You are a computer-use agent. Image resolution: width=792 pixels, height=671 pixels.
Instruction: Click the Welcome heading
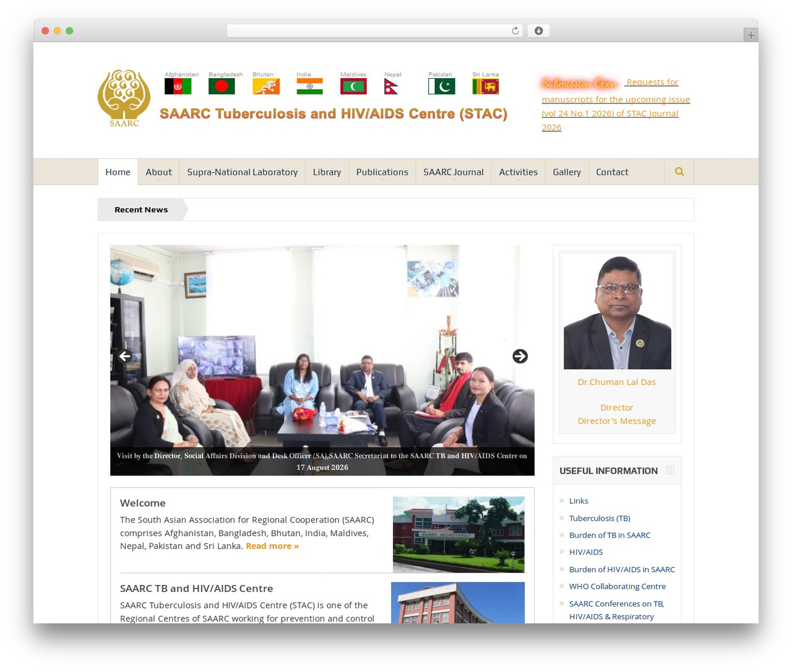(x=143, y=503)
